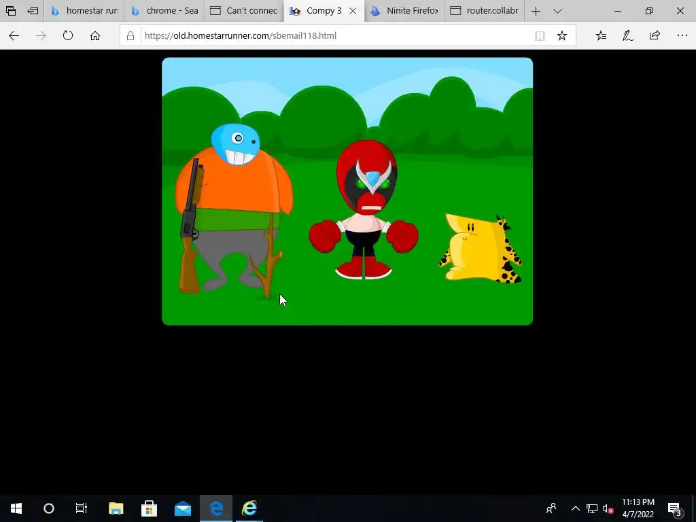Switch to the chrome - Search tab
Viewport: 696px width, 522px height.
(164, 11)
